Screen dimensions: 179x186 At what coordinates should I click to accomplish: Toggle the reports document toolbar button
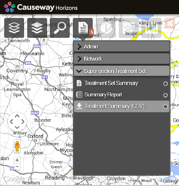pyautogui.click(x=83, y=28)
